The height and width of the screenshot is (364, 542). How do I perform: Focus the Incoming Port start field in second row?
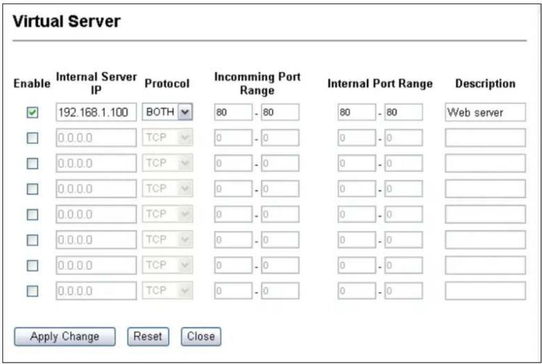(x=233, y=138)
